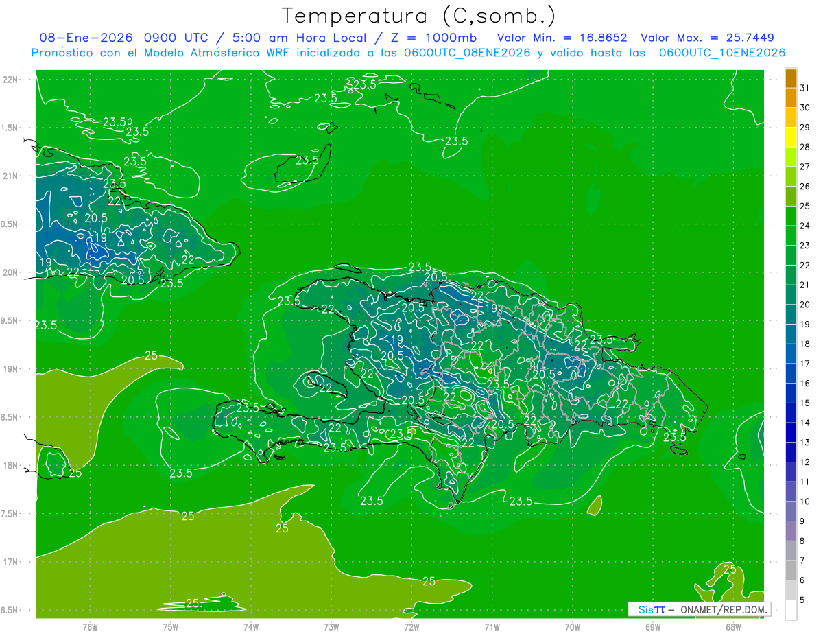
Task: Click the "76W" longitude axis label
Action: tap(90, 626)
